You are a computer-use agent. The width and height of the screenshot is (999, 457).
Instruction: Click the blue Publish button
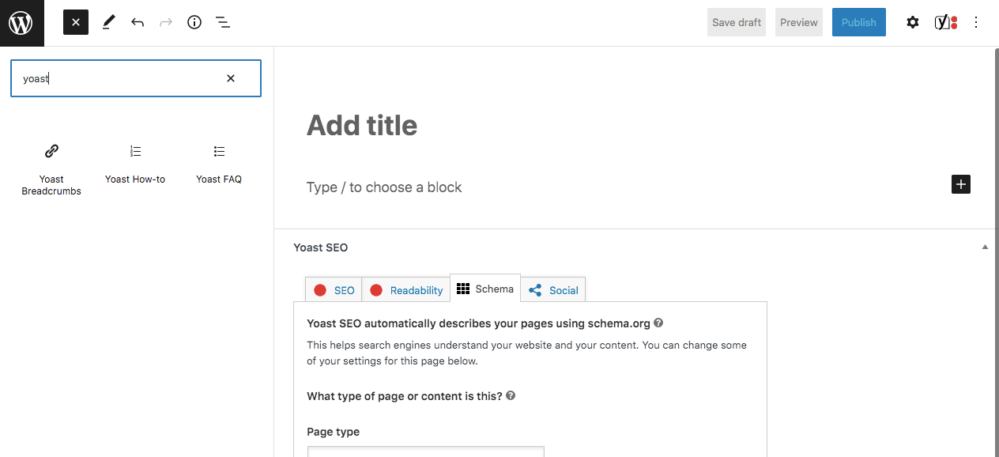coord(858,23)
